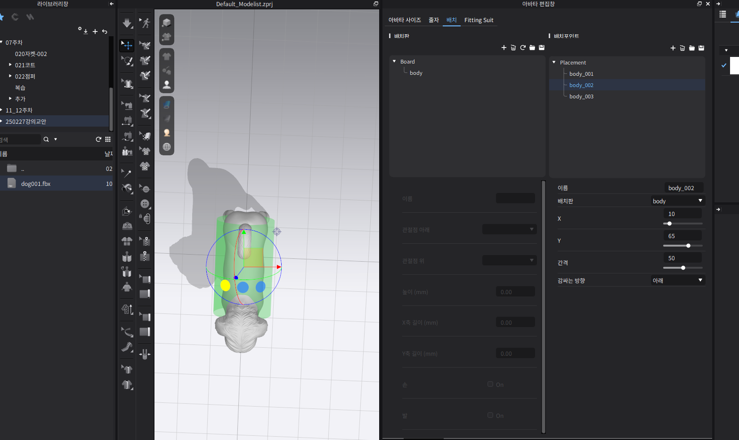Select the dog001.fbx file in the library
This screenshot has width=739, height=440.
36,184
